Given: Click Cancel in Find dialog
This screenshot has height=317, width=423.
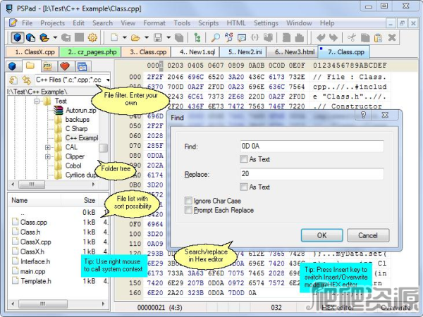Looking at the screenshot, I should [368, 235].
